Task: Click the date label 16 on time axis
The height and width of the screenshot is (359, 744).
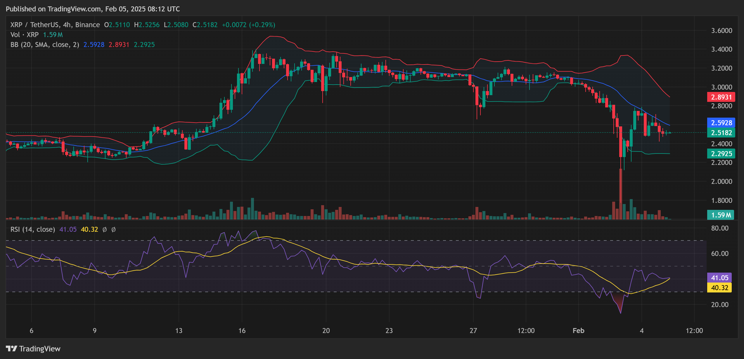Action: (242, 331)
